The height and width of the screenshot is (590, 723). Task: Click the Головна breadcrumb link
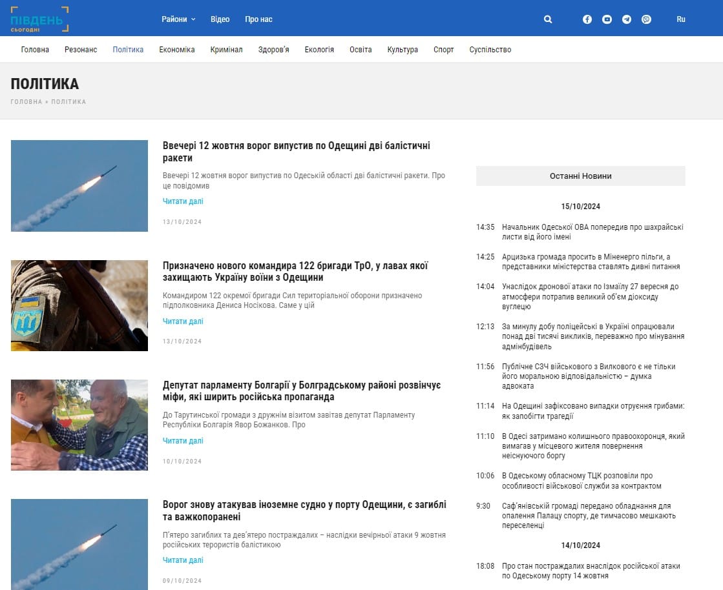click(26, 102)
